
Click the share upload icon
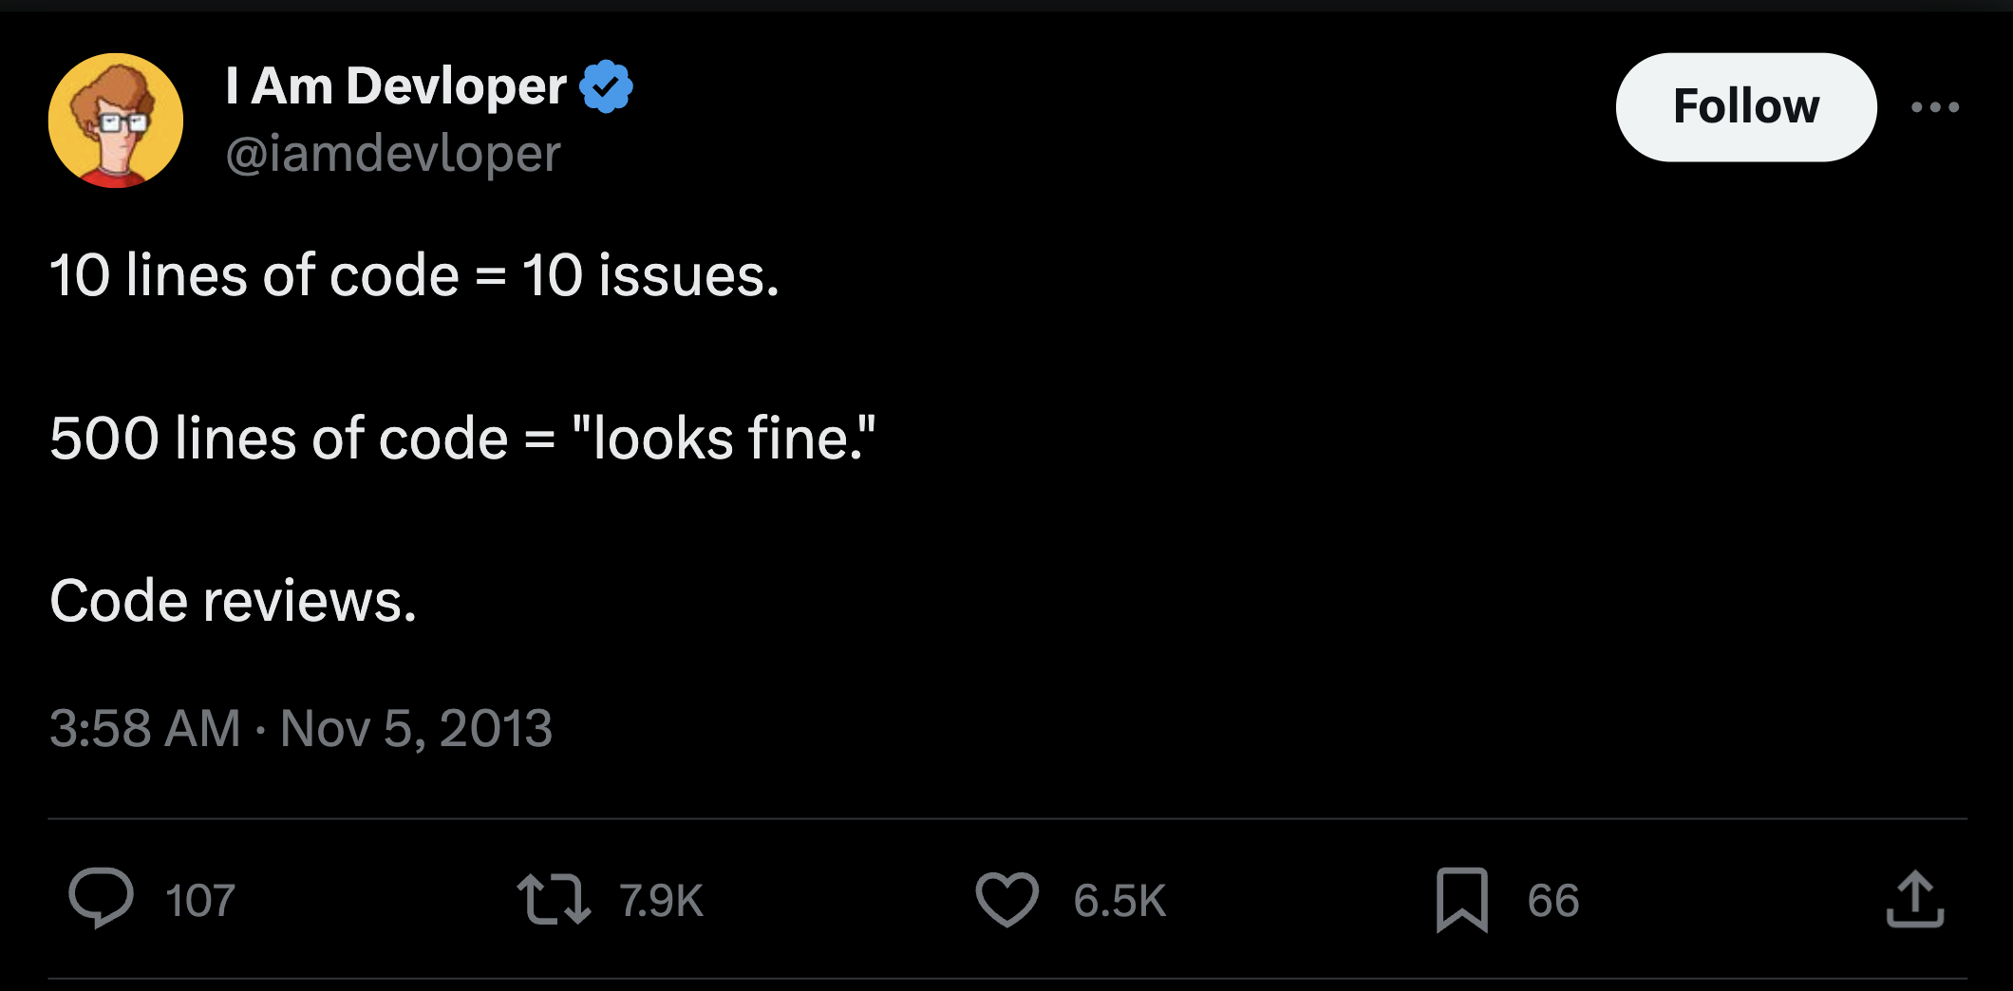click(x=1914, y=899)
